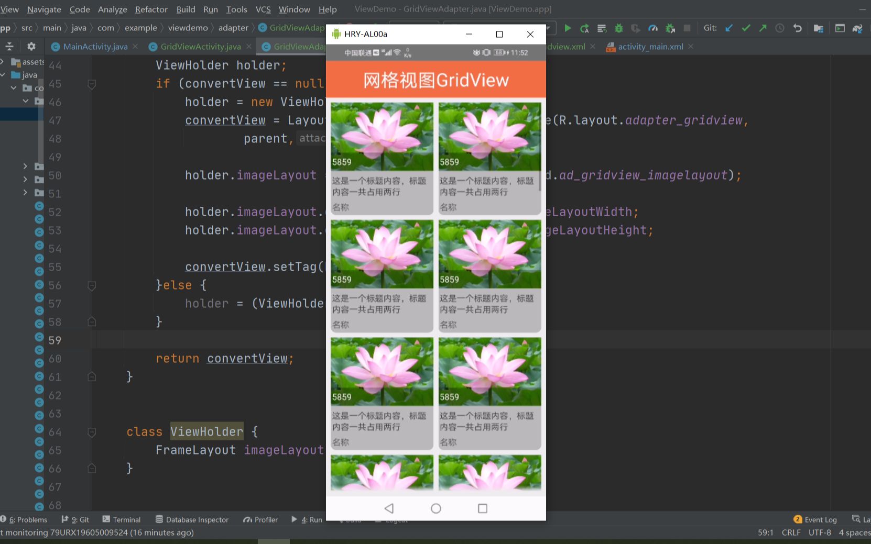
Task: Start debugging with the green bug icon
Action: (x=619, y=28)
